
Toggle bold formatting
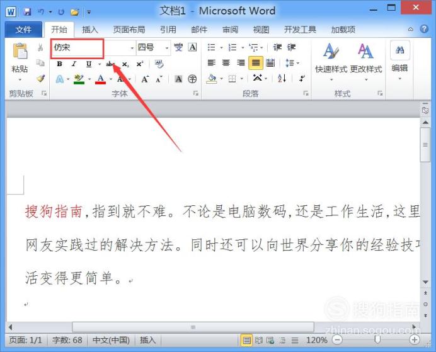pos(59,64)
